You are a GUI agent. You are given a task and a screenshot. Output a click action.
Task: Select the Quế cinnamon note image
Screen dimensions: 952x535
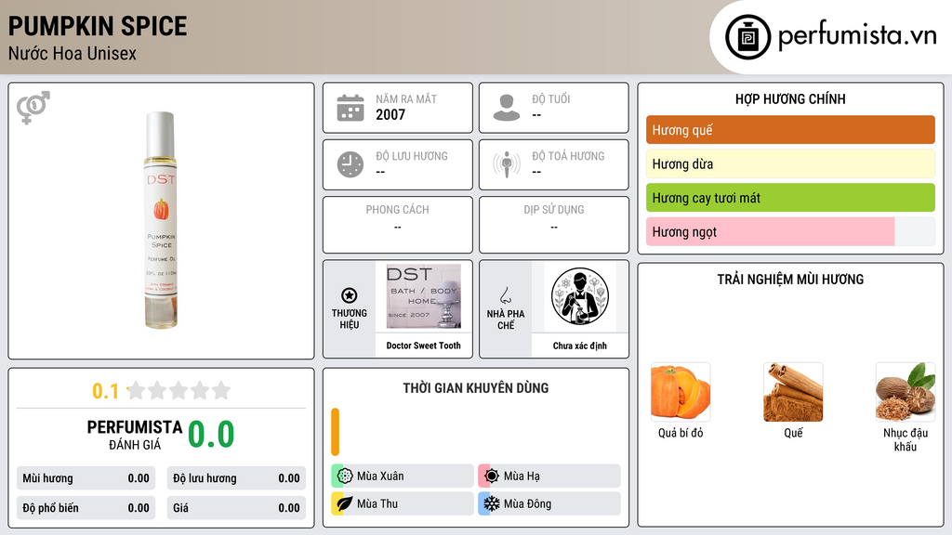[793, 392]
